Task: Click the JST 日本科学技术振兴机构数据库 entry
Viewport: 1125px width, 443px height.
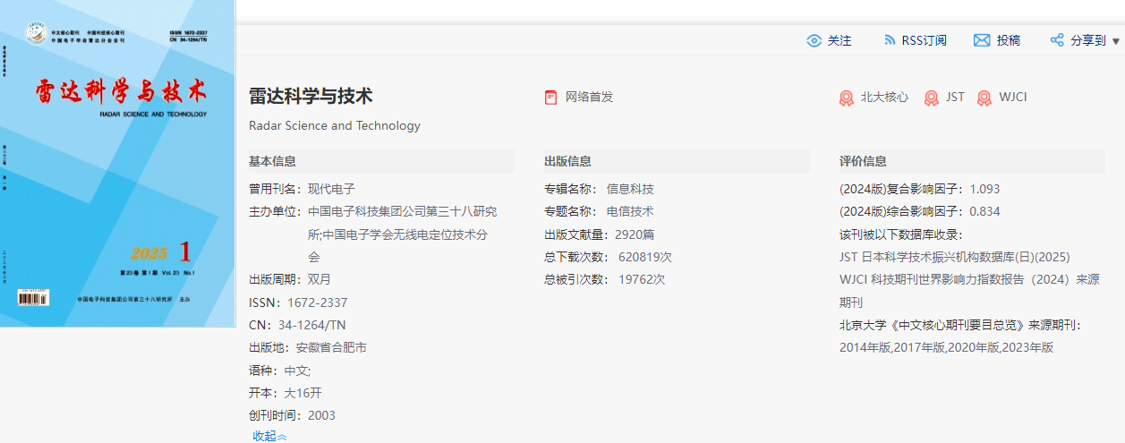Action: coord(954,257)
